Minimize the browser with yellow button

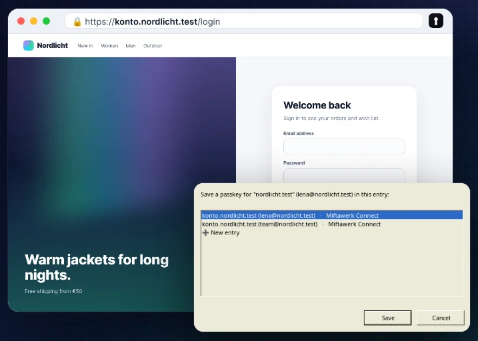click(33, 21)
